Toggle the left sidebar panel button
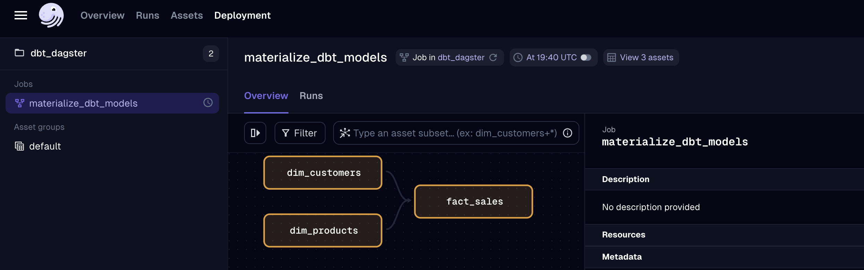The image size is (864, 270). pyautogui.click(x=255, y=133)
